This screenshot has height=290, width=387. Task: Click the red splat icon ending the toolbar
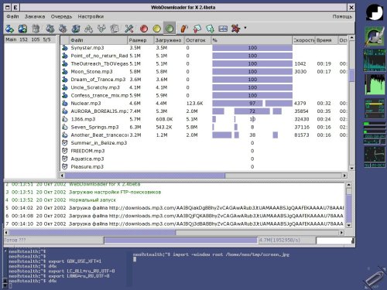tap(235, 29)
